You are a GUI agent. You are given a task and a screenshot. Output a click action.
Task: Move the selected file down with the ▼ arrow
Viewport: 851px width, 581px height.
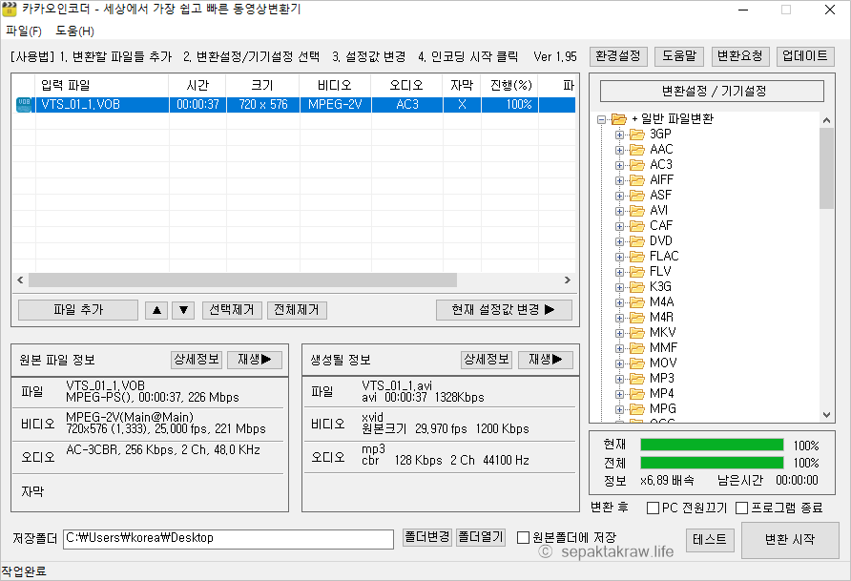coord(181,309)
